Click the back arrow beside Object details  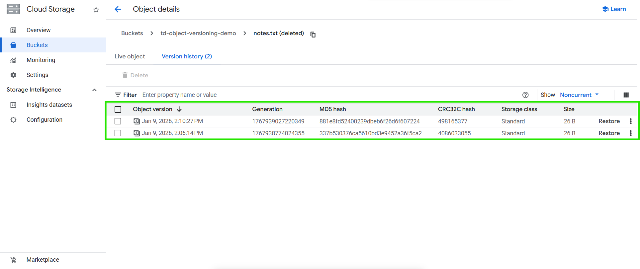pos(118,9)
